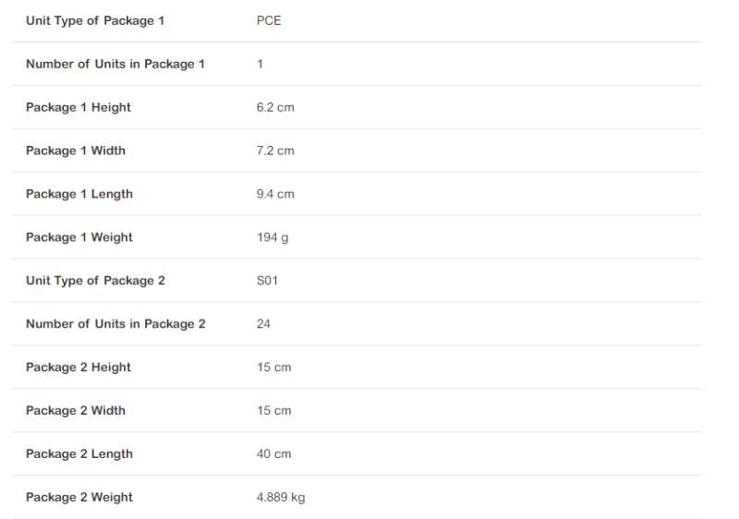Click 'Number of Units in Package 1' label
Viewport: 739px width, 519px height.
[x=115, y=64]
